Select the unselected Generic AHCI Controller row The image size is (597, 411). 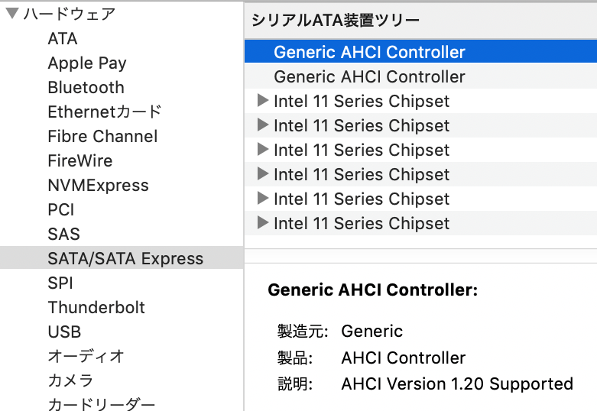click(x=420, y=76)
